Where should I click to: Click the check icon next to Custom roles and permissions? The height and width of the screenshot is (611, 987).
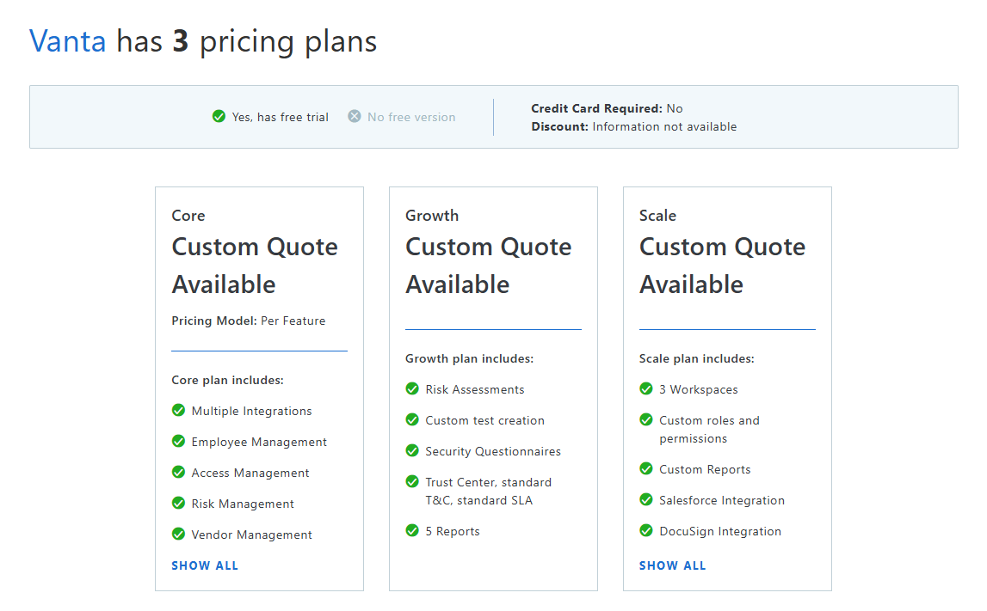click(646, 419)
